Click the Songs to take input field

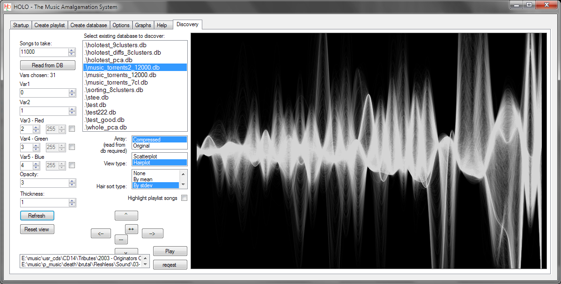44,52
